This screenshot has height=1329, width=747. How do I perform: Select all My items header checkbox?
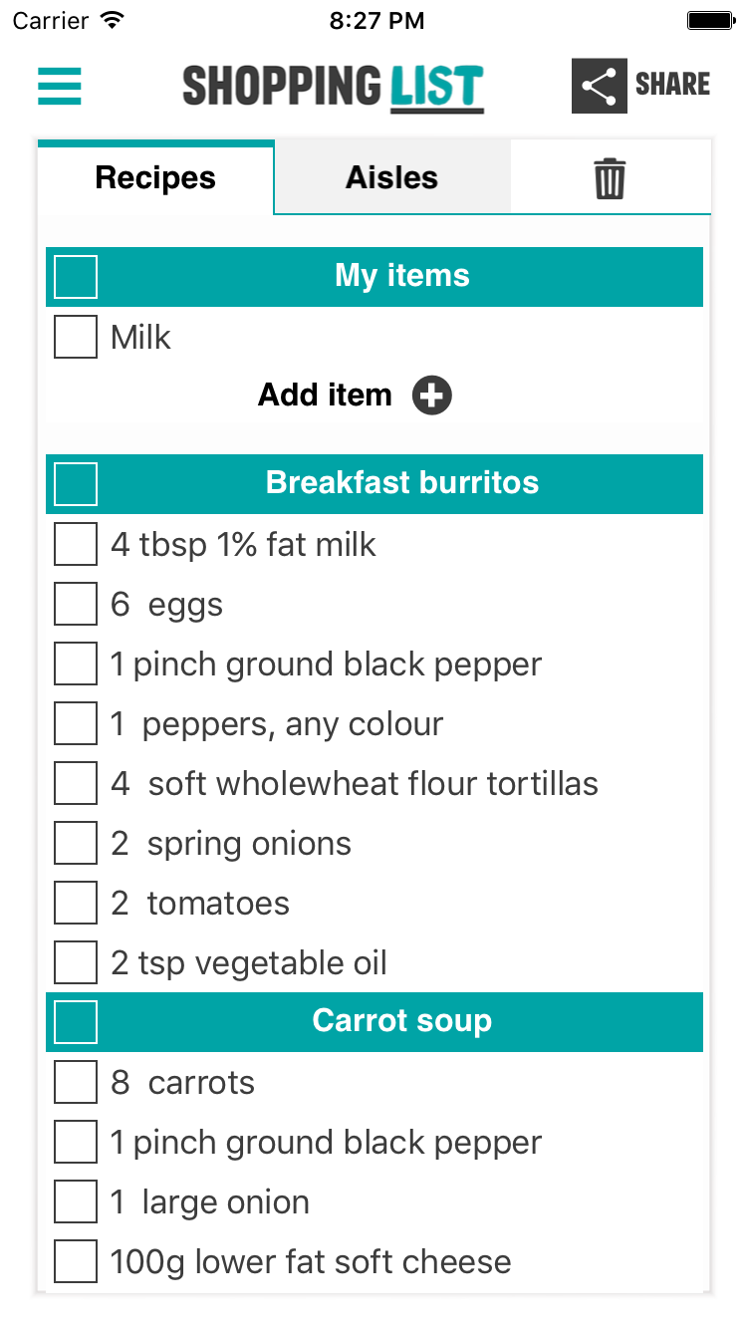coord(76,277)
